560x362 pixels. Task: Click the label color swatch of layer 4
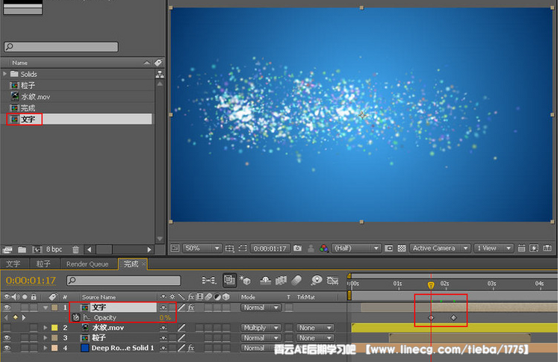click(x=55, y=348)
